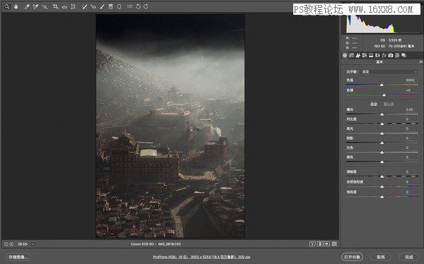
Task: Toggle swap before/after settings button
Action: tap(320, 244)
